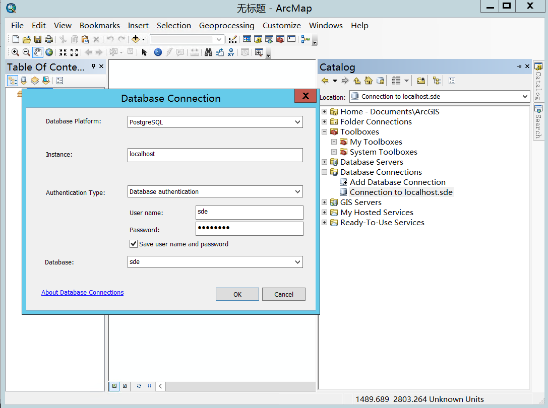List By Visibility in Table Of Contents
Image resolution: width=548 pixels, height=408 pixels.
pyautogui.click(x=35, y=81)
